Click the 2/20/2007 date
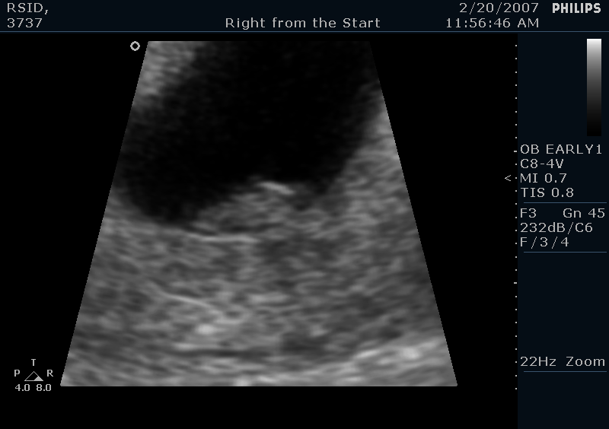Screen dimensions: 609x429 (499, 8)
